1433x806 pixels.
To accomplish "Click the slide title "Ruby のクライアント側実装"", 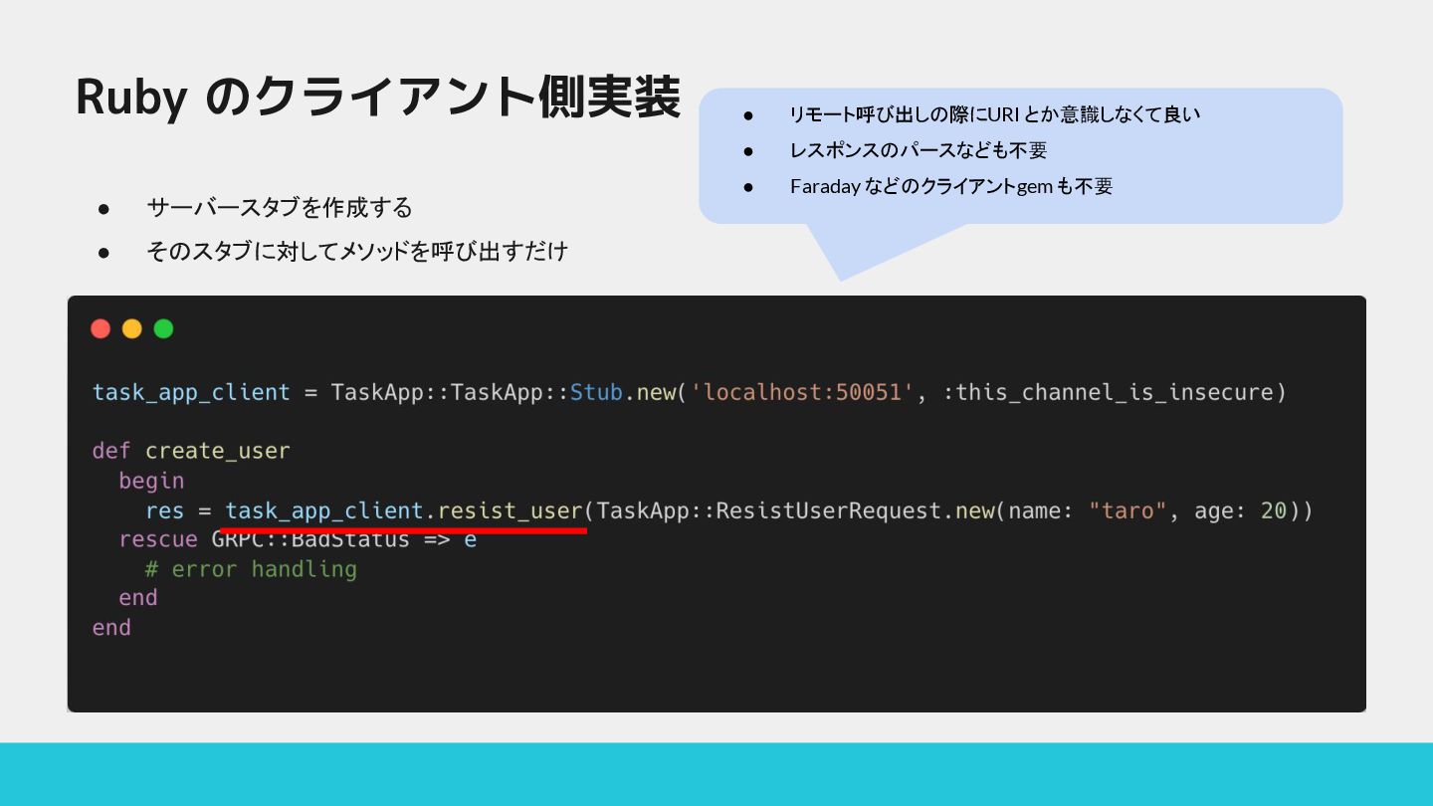I will [378, 98].
